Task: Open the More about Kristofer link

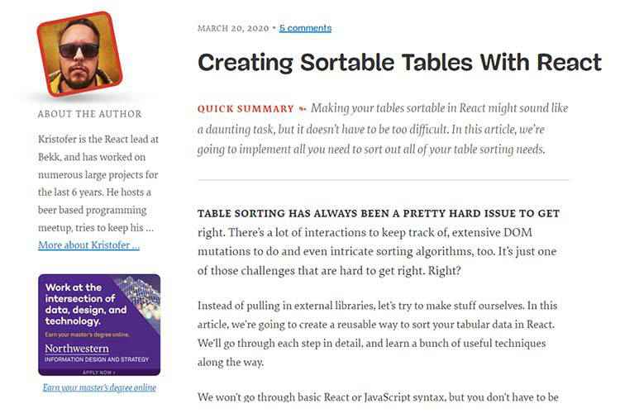Action: coord(88,245)
